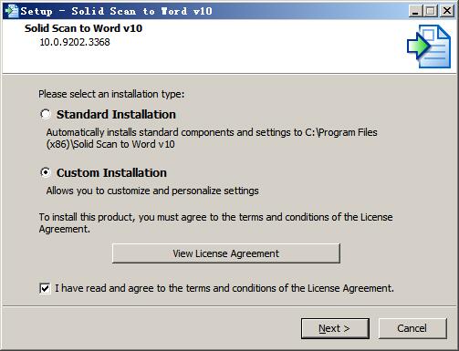Maximize the Setup window
459x351 pixels.
[x=431, y=11]
